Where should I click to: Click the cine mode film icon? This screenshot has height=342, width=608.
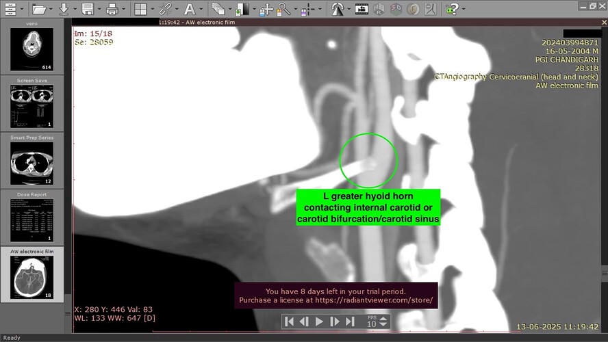pyautogui.click(x=362, y=8)
